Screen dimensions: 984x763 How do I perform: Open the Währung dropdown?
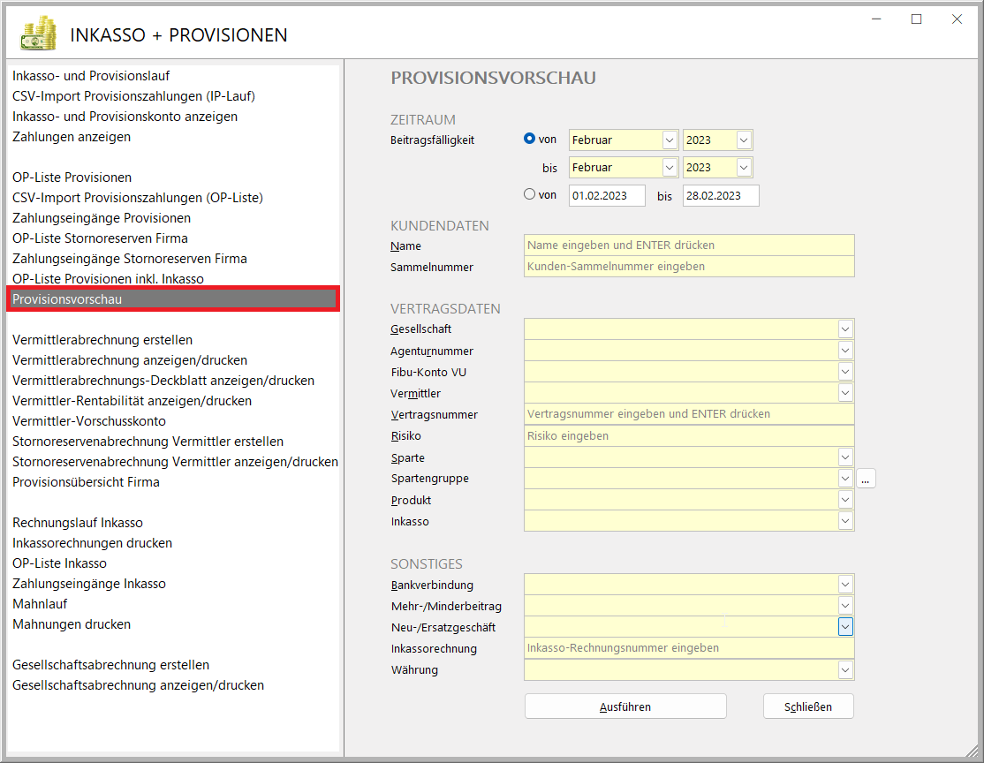tap(845, 670)
